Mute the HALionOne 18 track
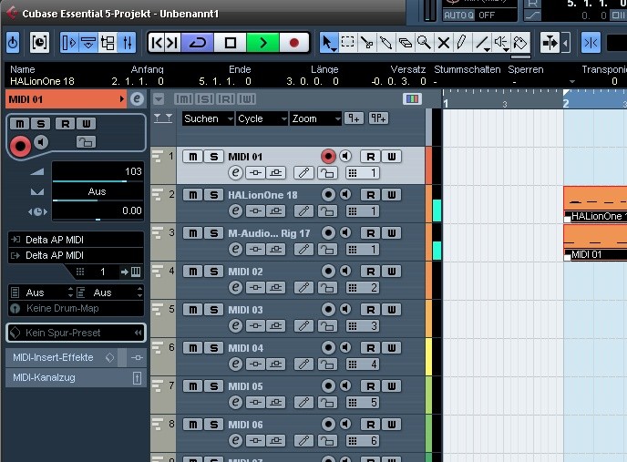The image size is (627, 462). tap(192, 195)
